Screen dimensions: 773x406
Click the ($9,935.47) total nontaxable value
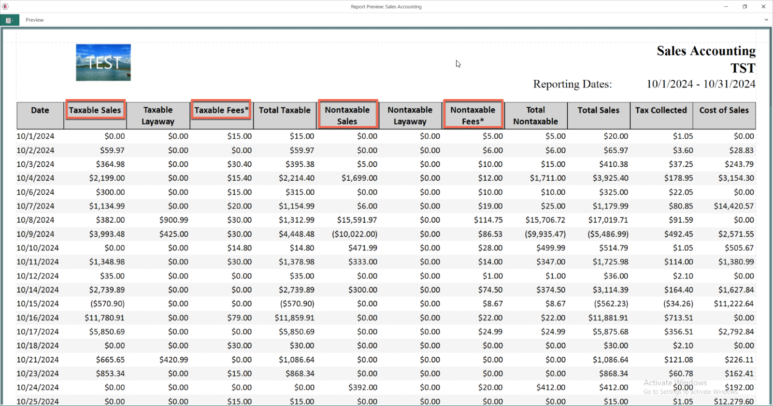coord(545,234)
